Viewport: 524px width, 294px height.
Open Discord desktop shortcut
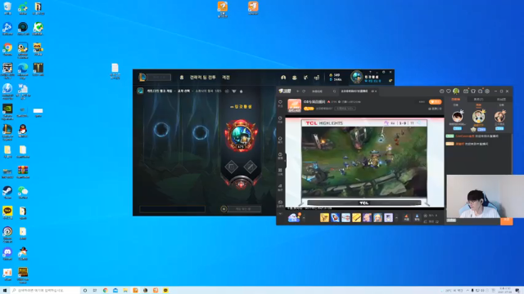pos(7,254)
